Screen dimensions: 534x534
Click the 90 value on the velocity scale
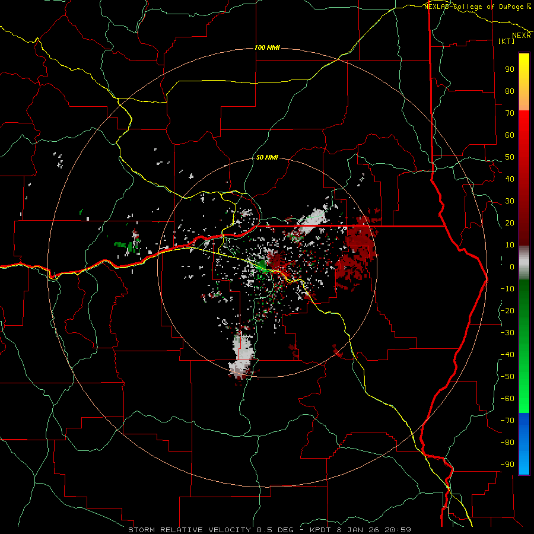coord(510,69)
